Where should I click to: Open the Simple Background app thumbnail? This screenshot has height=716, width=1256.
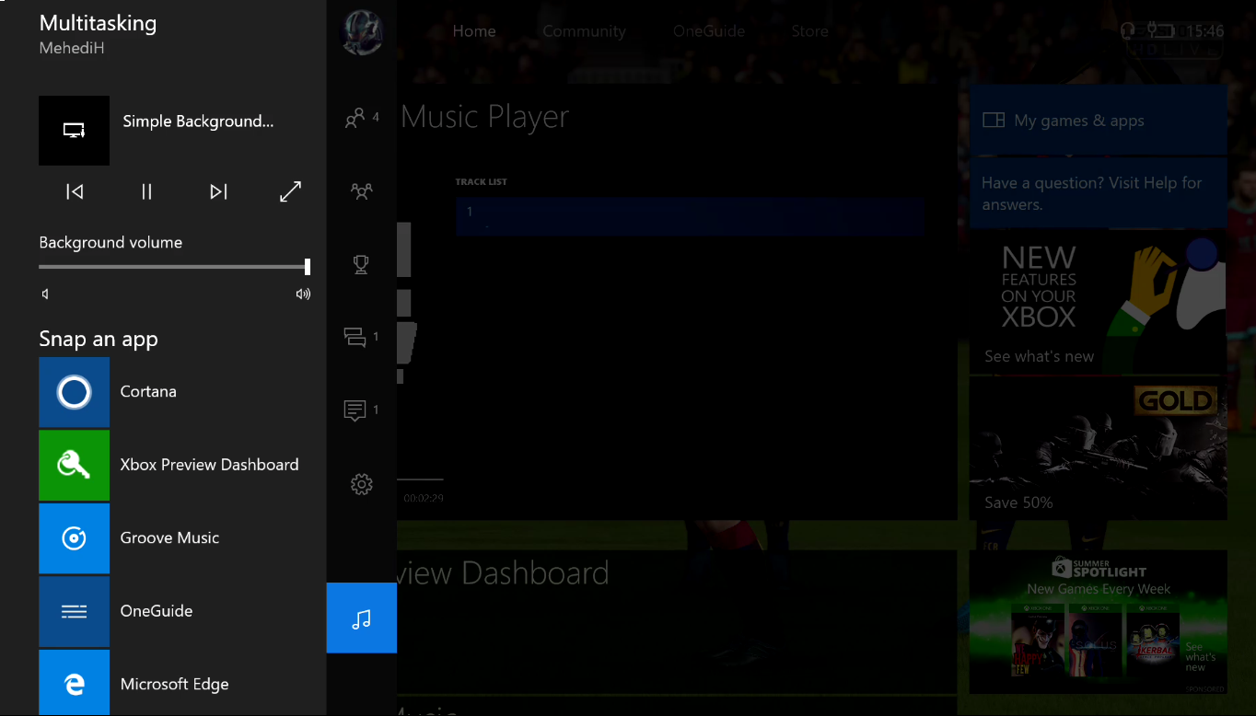74,131
